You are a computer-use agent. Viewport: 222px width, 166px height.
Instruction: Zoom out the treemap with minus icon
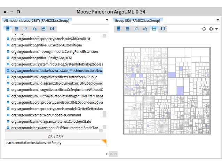[204, 29]
